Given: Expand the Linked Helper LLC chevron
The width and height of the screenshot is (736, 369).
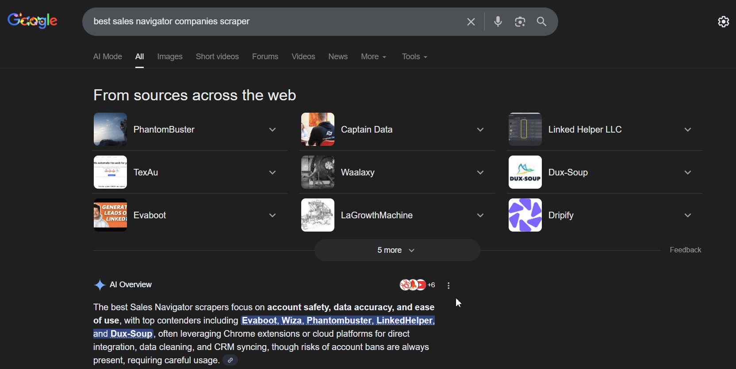Looking at the screenshot, I should tap(688, 129).
